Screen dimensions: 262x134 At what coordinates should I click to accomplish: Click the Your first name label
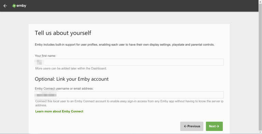coord(45,56)
